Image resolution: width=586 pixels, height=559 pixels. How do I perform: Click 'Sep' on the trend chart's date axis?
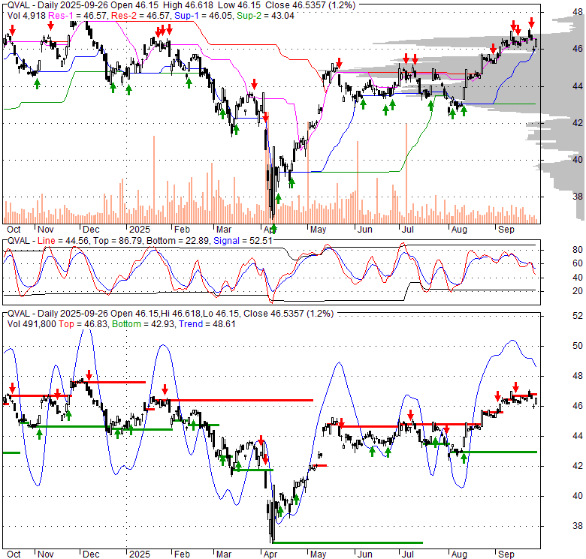[506, 554]
